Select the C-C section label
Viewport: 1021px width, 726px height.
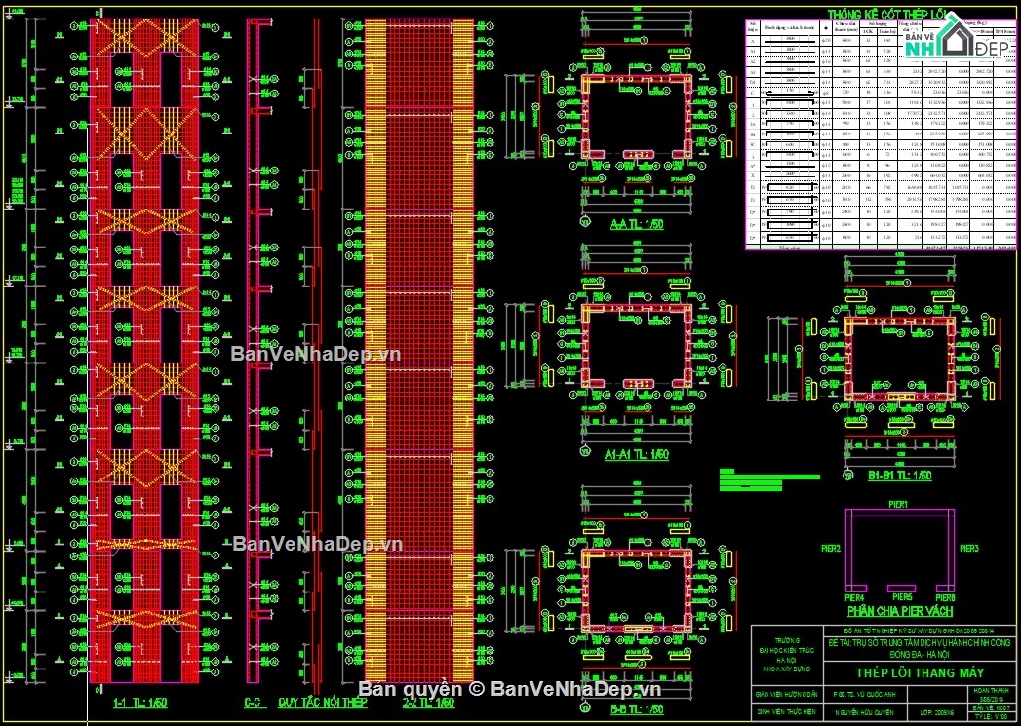(x=253, y=703)
